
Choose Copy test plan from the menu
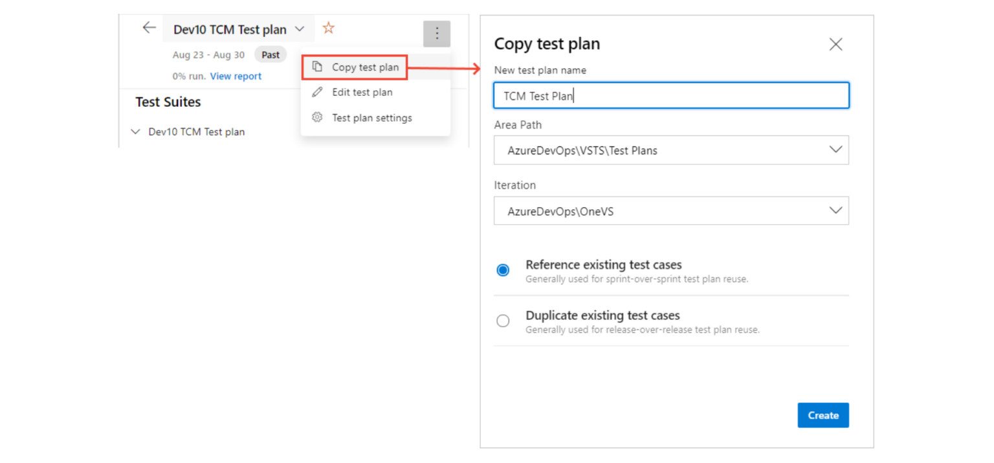point(365,66)
